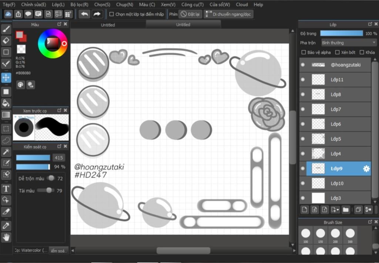Open the Lớp(L) menu
Screen dimensions: 379x263
[x=58, y=4]
